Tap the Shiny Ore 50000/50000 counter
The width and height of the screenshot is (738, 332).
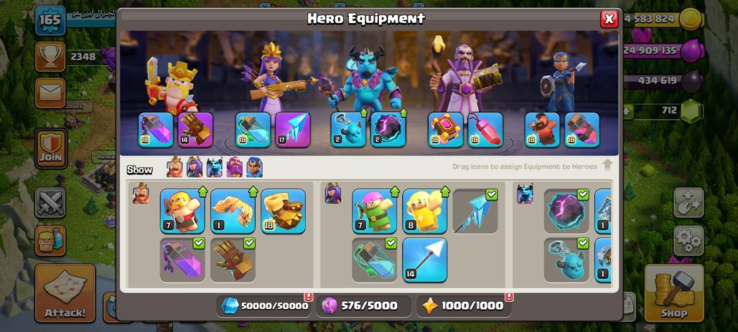click(265, 305)
